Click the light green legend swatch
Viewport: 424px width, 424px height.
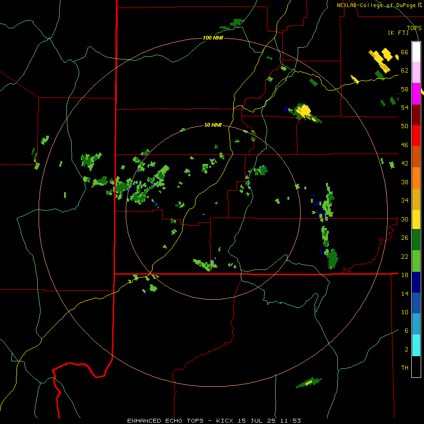click(x=416, y=261)
